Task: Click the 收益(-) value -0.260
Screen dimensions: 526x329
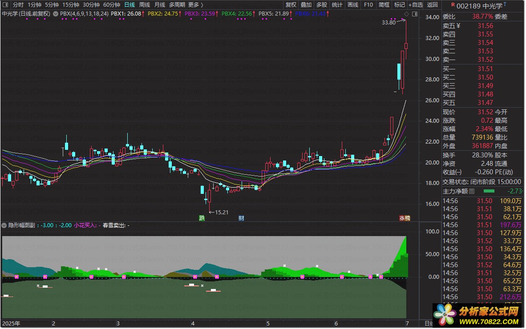Action: tap(484, 172)
